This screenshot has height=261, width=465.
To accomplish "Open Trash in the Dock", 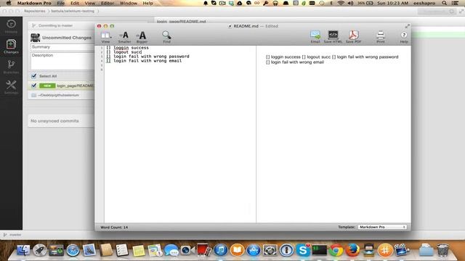I will point(442,250).
